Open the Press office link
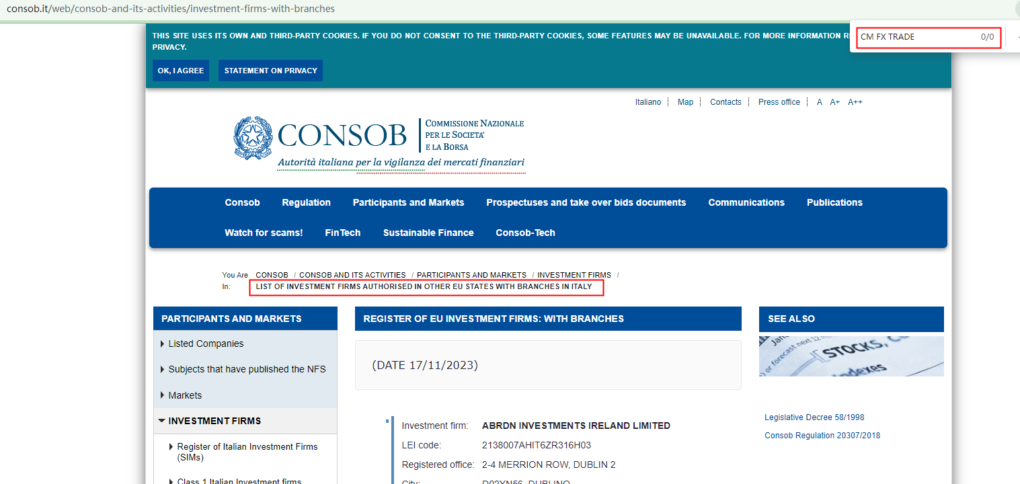Screen dimensions: 1020x484 (779, 102)
